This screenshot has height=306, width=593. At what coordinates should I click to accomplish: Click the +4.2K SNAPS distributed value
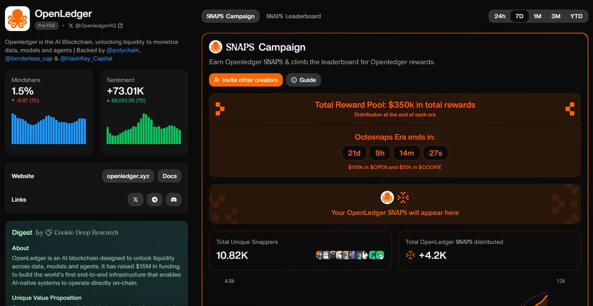click(432, 255)
